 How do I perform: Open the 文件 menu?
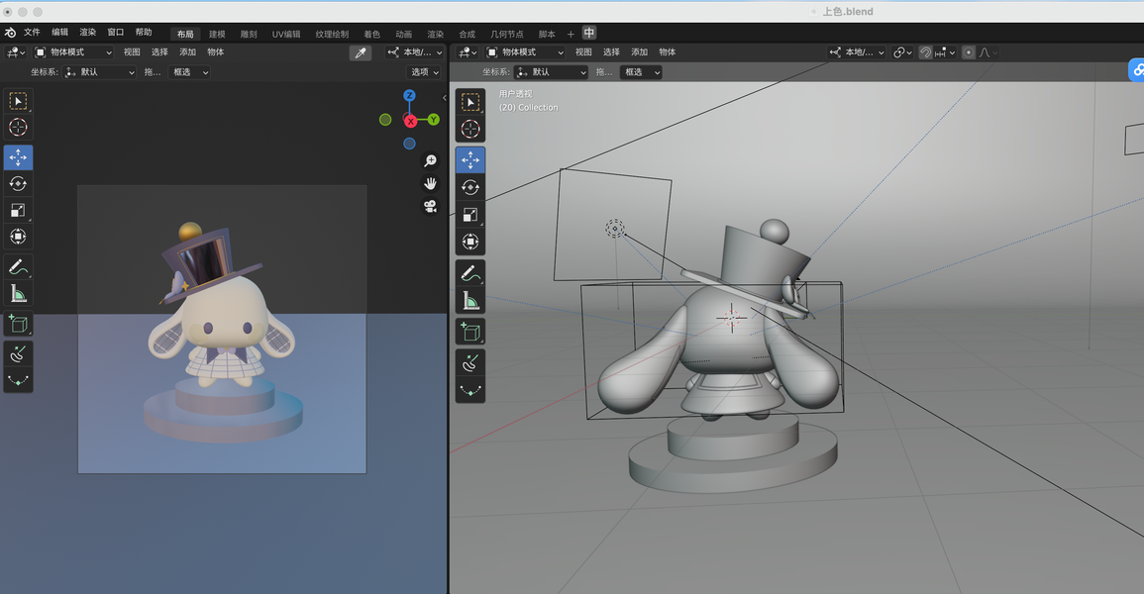click(32, 32)
